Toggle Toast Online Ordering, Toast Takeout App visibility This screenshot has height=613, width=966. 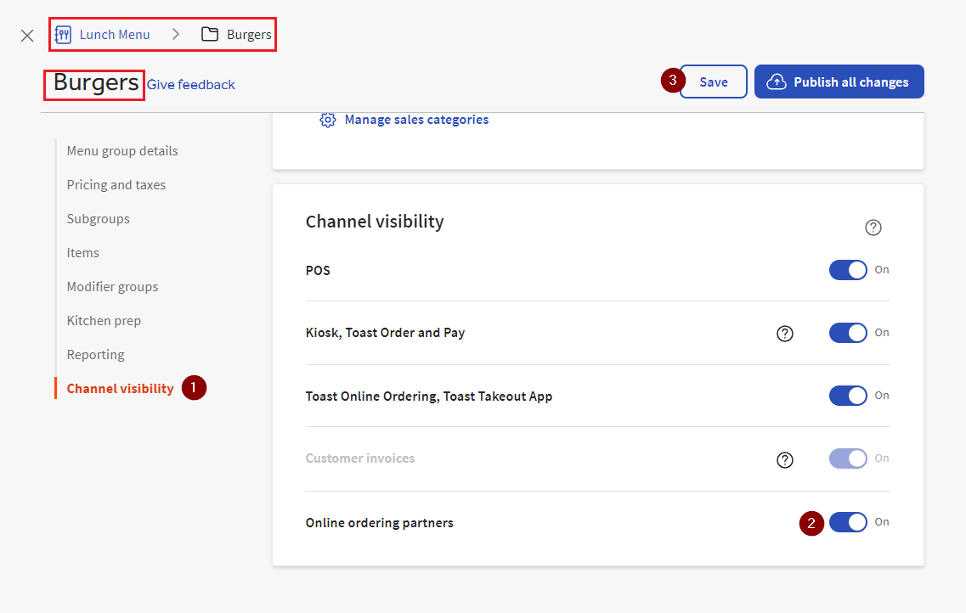848,395
